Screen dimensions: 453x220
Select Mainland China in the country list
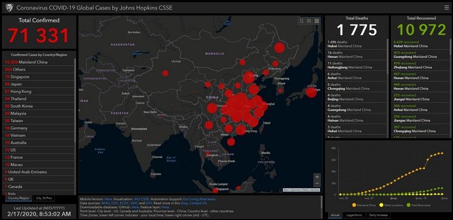click(x=38, y=62)
